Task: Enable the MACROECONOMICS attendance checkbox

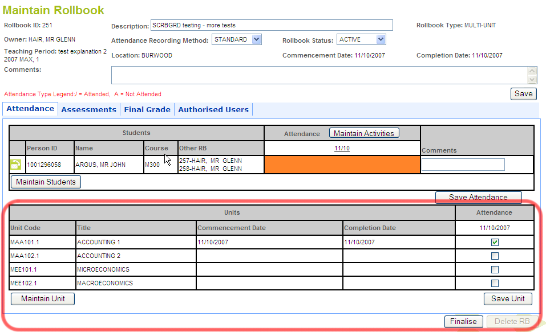Action: pos(495,284)
